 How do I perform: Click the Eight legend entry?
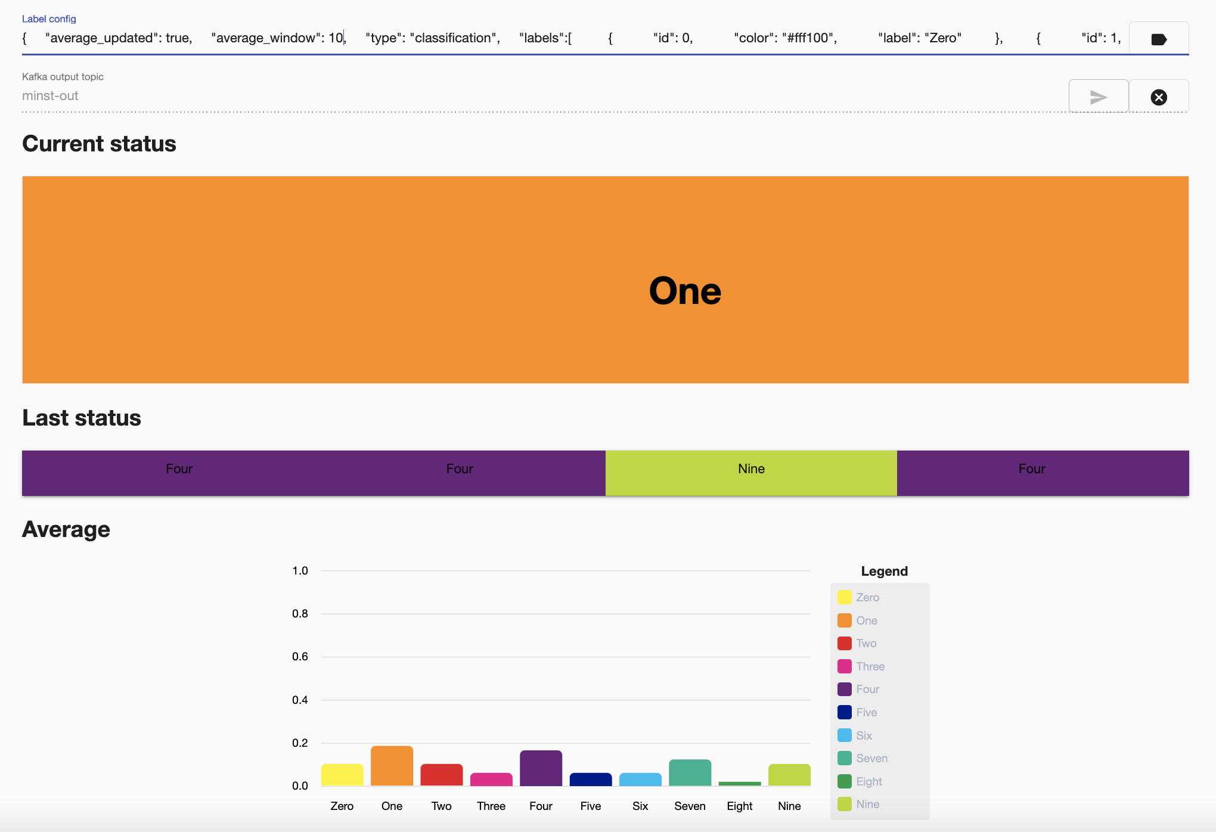click(x=868, y=781)
